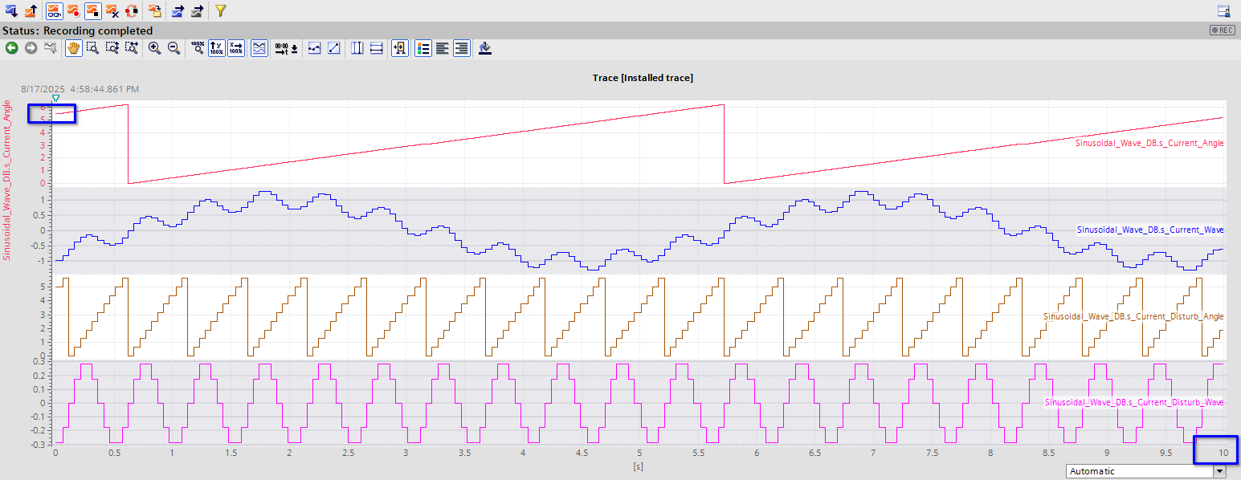Viewport: 1241px width, 480px height.
Task: Click the Y 100% scale icon
Action: point(217,48)
